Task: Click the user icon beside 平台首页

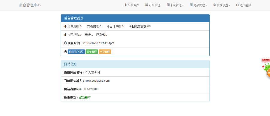Action: [x=125, y=5]
